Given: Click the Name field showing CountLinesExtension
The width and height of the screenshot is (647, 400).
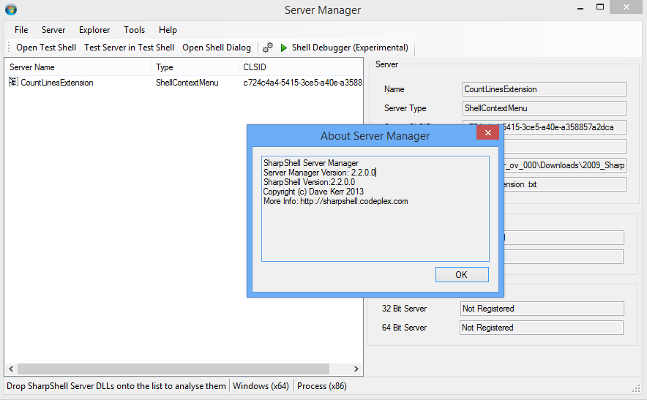Looking at the screenshot, I should click(545, 89).
